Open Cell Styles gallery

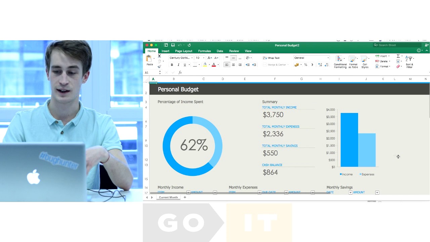pyautogui.click(x=365, y=62)
